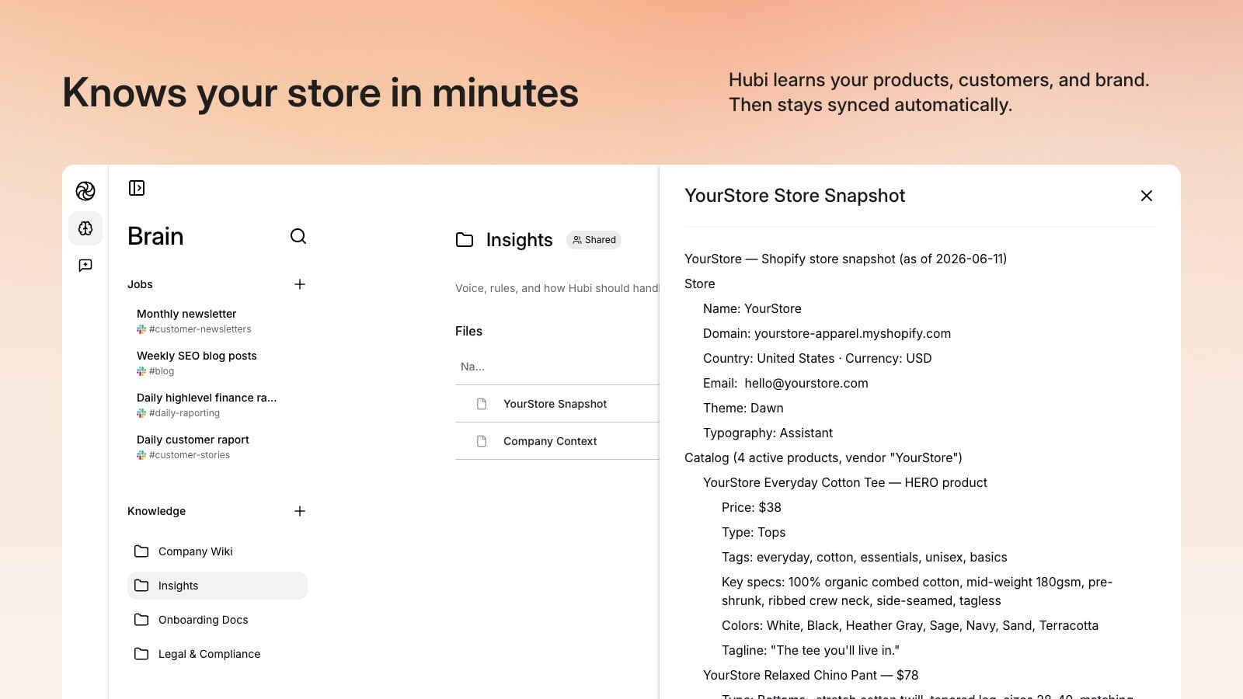Click the #blog channel label

point(162,371)
